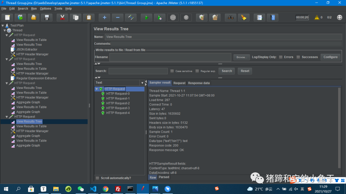
Task: Select the Raw view tab
Action: pyautogui.click(x=153, y=177)
